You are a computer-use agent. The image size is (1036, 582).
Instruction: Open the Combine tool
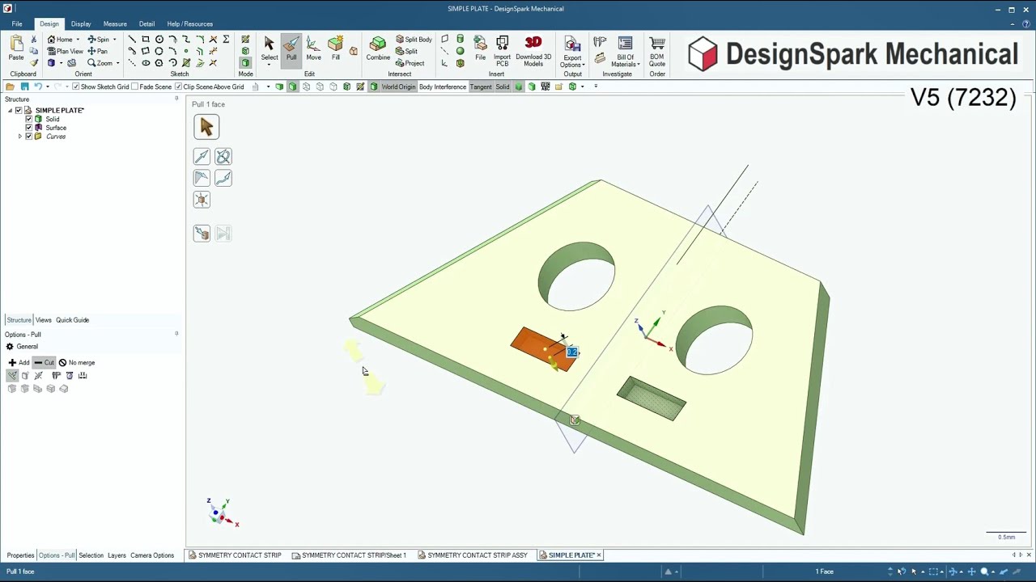[x=378, y=48]
